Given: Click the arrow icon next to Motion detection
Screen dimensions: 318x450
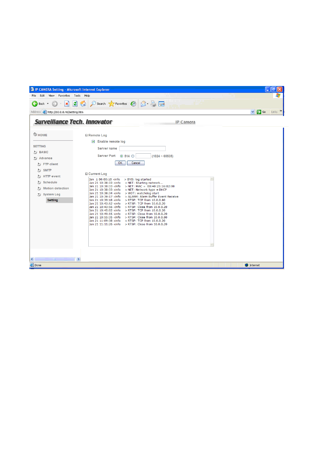Looking at the screenshot, I should 39,188.
